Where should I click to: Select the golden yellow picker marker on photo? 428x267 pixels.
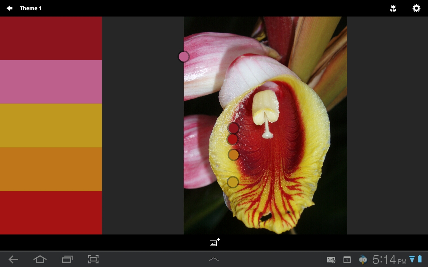pos(233,182)
